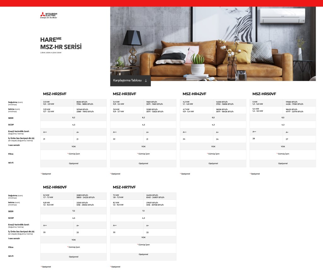Select Gümüş İyon filter cell of MSZ-HR42VF
The width and height of the screenshot is (323, 278).
coord(213,154)
